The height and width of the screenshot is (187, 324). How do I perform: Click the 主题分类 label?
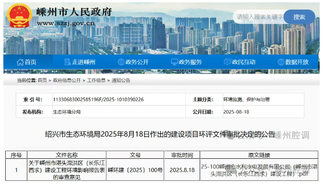coord(203,99)
